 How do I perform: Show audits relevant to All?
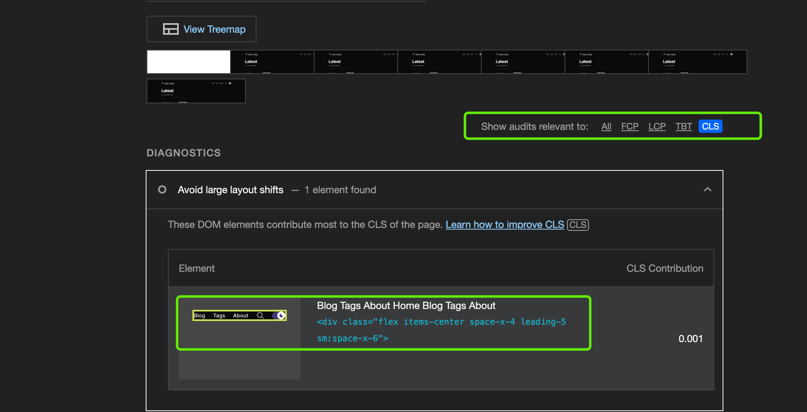[x=606, y=127]
